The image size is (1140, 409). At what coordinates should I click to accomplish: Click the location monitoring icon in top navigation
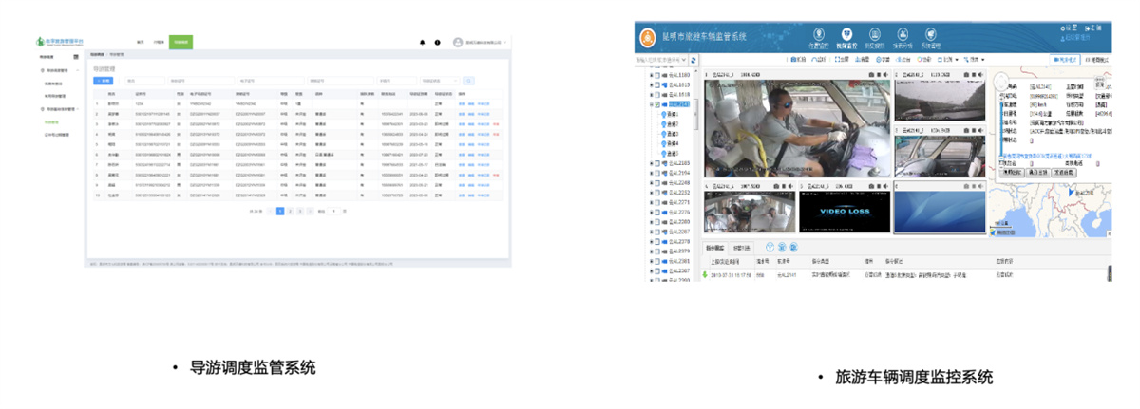[x=818, y=37]
